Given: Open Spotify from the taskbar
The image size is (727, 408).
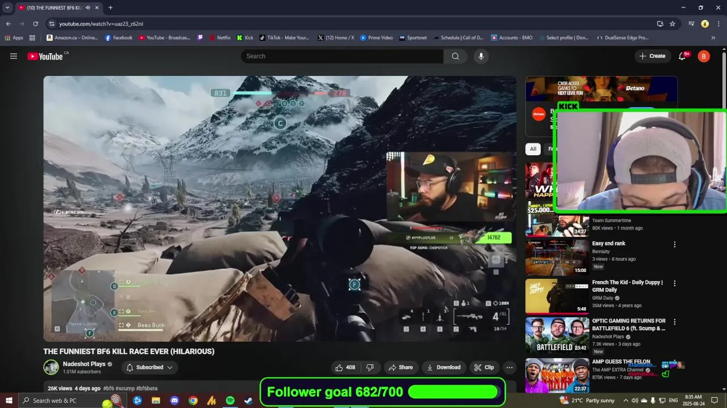Looking at the screenshot, I should [230, 401].
